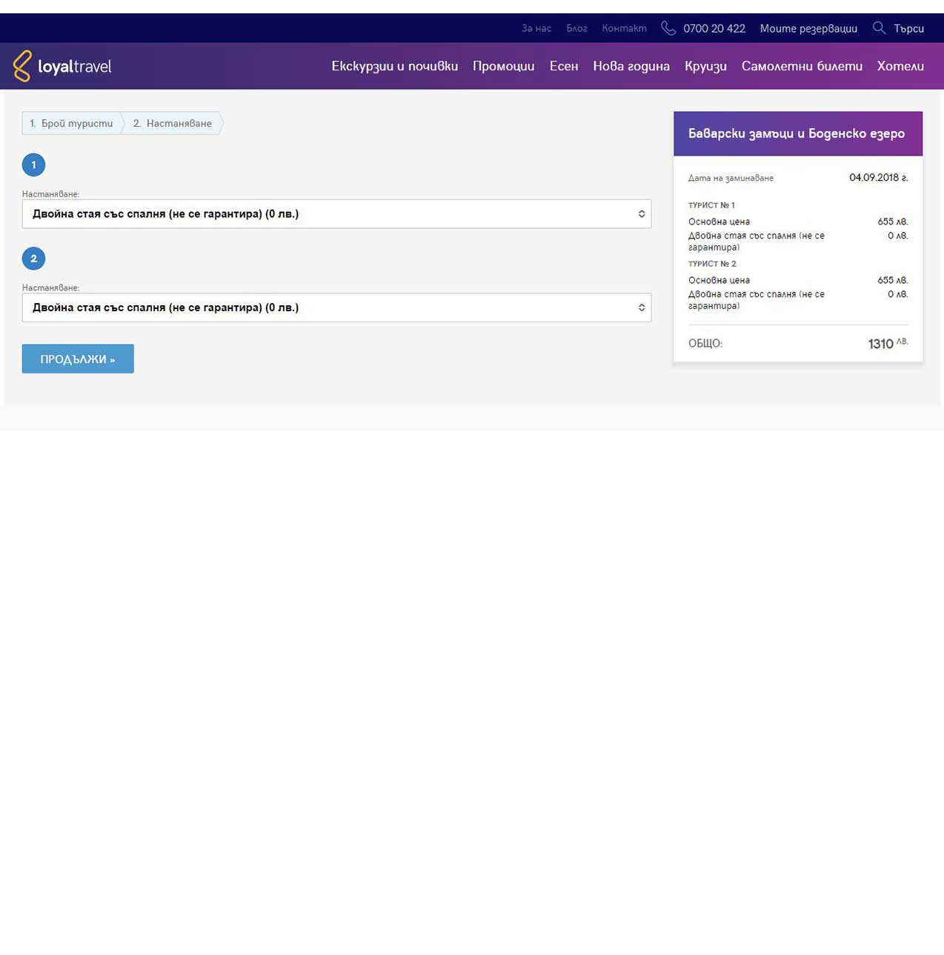Click the Баварски замъци и Боденско езеро title
This screenshot has width=944, height=955.
[x=797, y=133]
